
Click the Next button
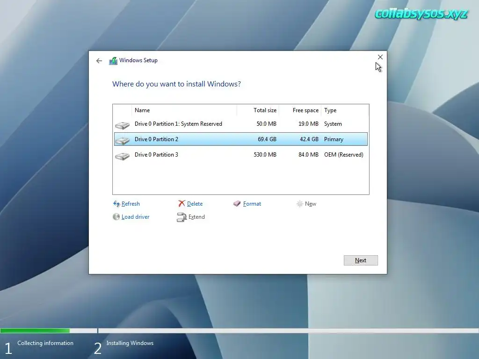[361, 260]
